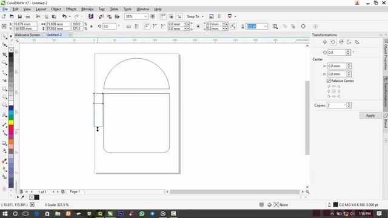Select the Text tool in the toolbox

pyautogui.click(x=4, y=115)
